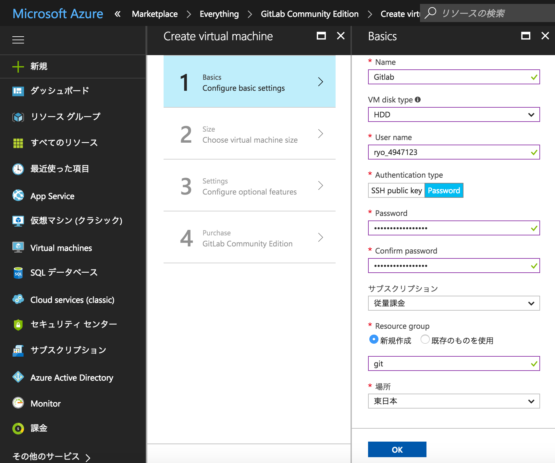Select SSH public key authentication
Viewport: 555px width, 463px height.
(396, 190)
